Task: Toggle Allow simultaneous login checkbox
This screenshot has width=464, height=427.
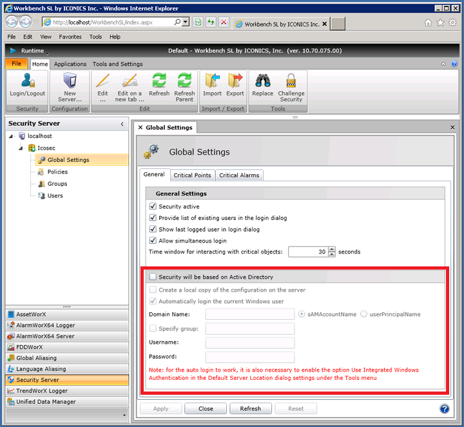Action: pyautogui.click(x=153, y=241)
